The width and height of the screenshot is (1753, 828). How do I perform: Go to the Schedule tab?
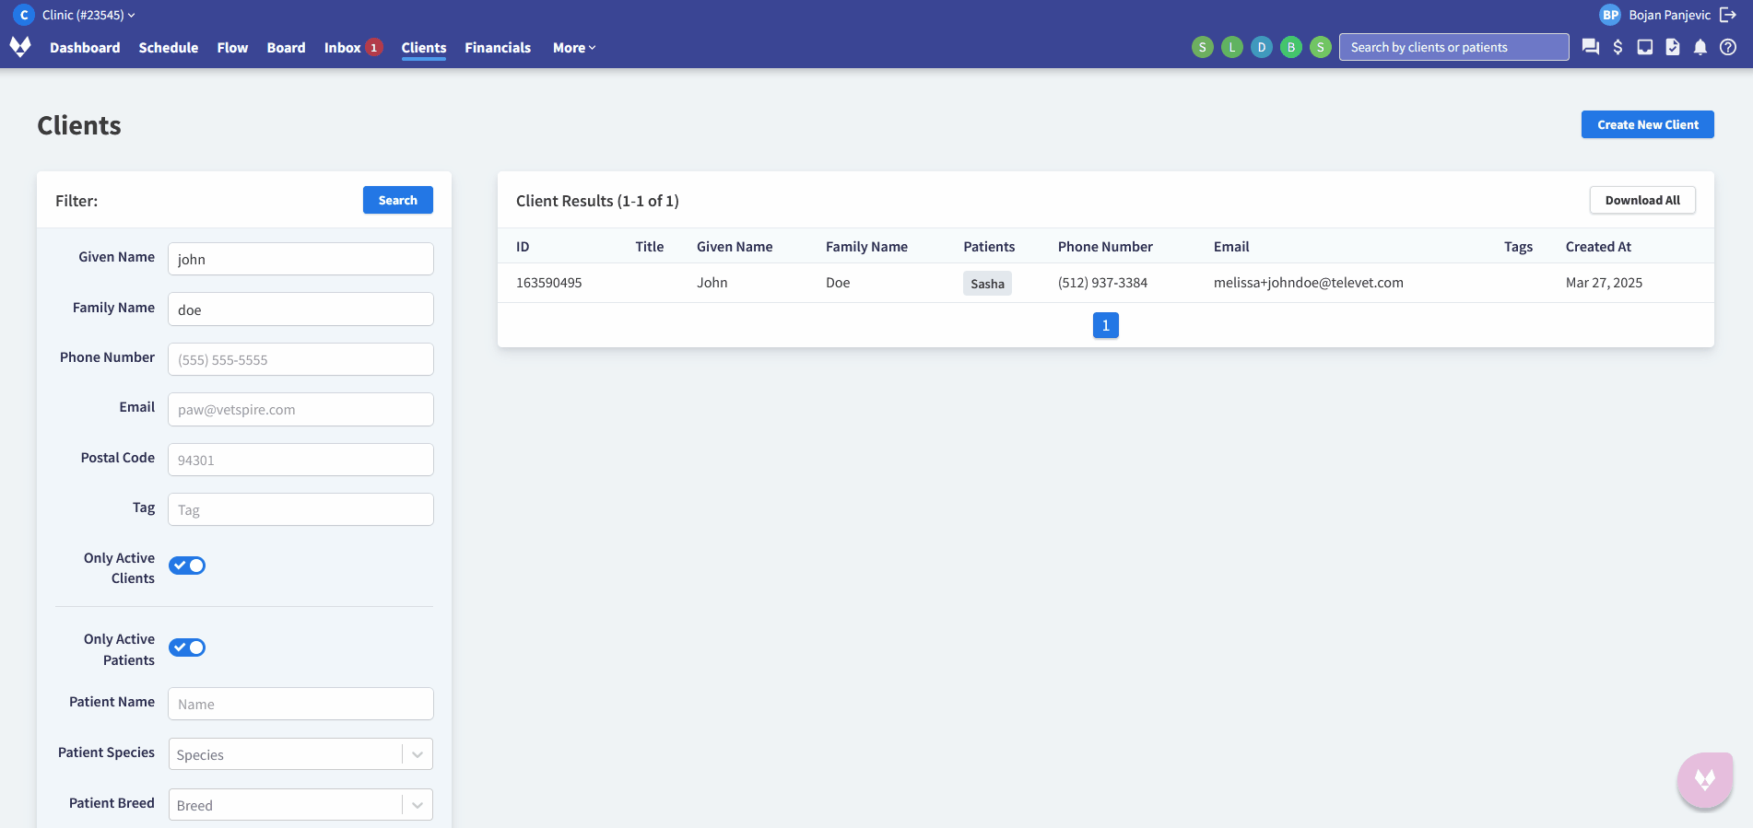(x=169, y=48)
